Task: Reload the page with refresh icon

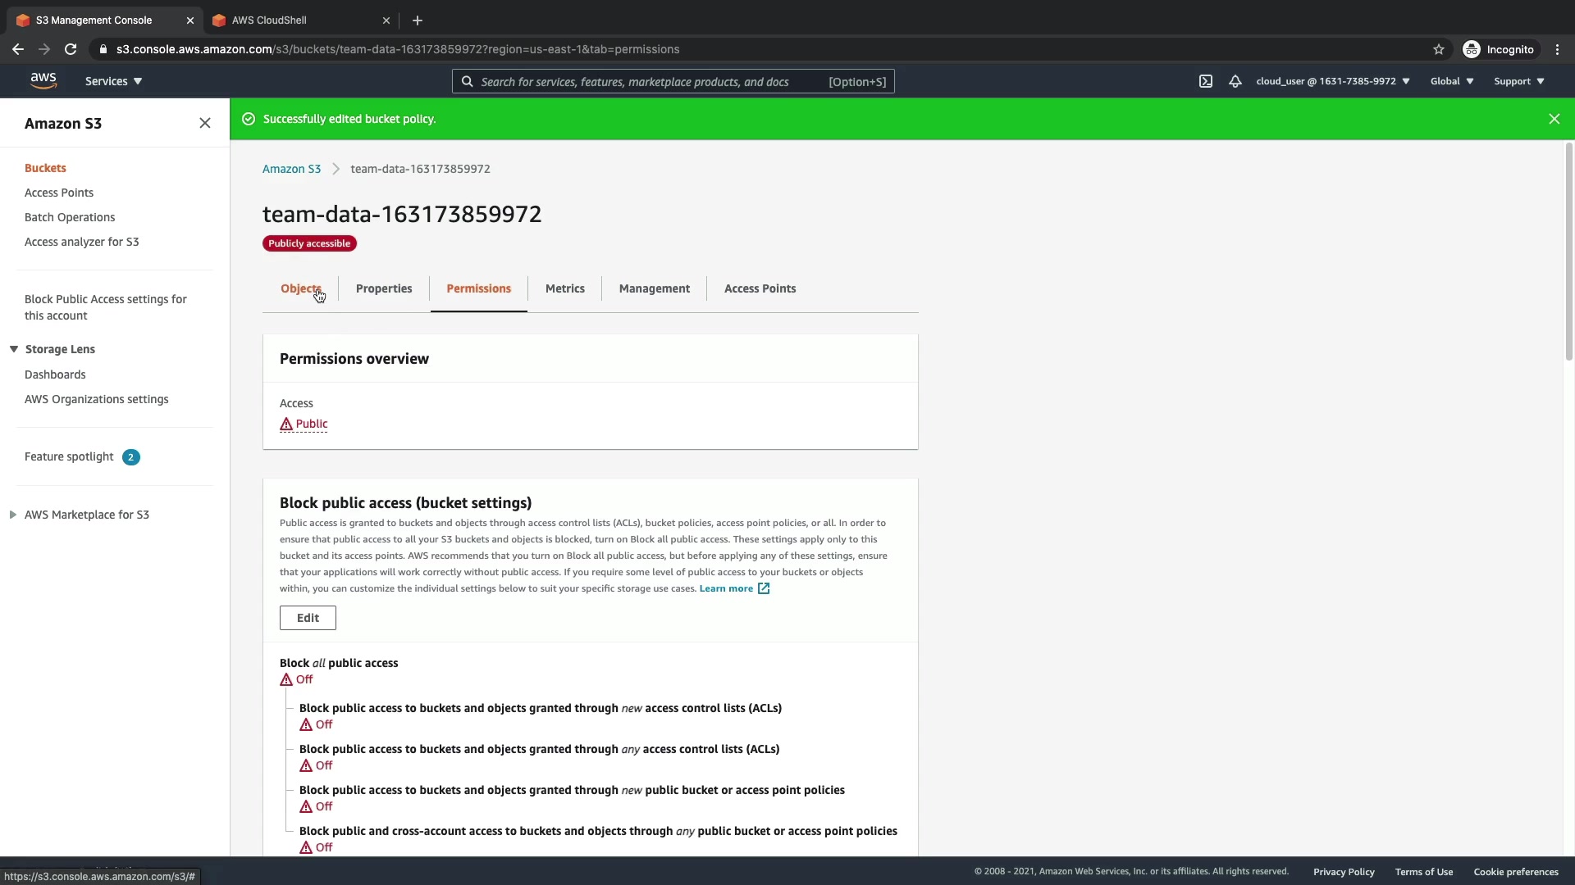Action: 71,49
